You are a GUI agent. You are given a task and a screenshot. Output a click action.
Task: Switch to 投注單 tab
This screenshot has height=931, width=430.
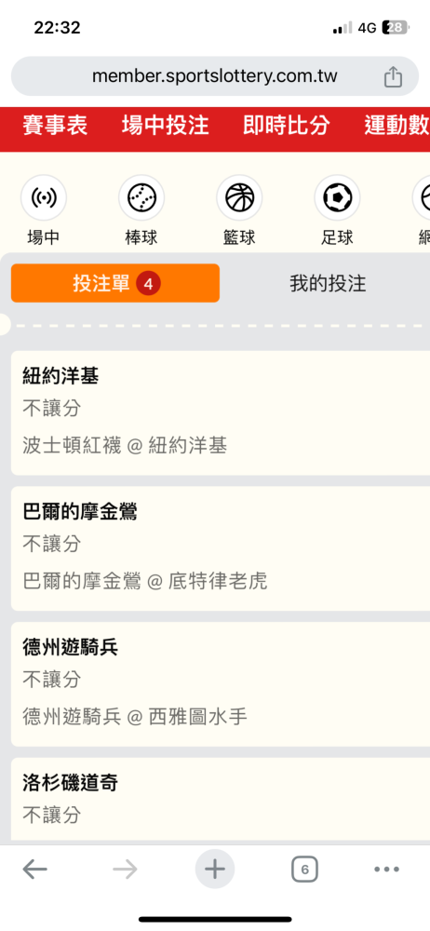pos(115,283)
